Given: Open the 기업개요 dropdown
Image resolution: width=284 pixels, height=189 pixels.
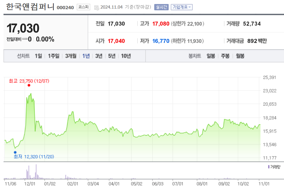Looking at the screenshot, I should tap(182, 7).
